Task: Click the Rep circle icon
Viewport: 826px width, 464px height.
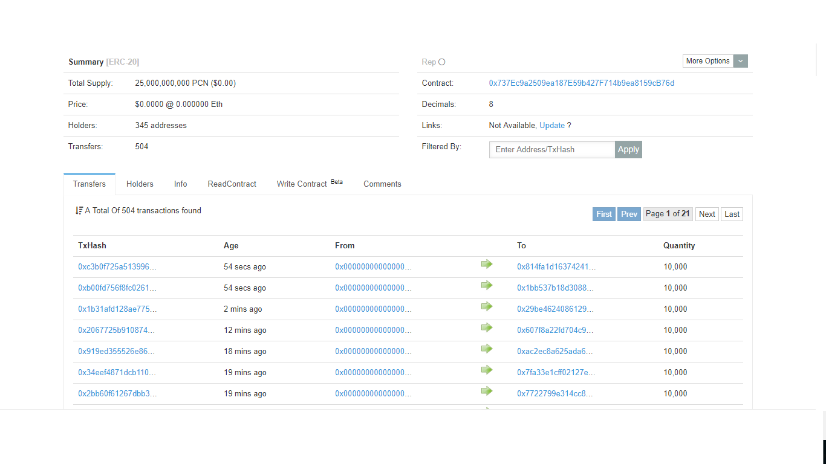Action: 441,62
